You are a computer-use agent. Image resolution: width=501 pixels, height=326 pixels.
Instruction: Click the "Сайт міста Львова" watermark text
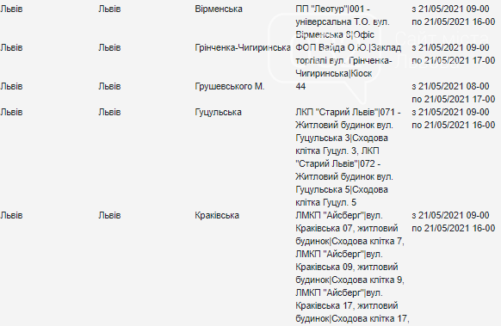pyautogui.click(x=442, y=50)
